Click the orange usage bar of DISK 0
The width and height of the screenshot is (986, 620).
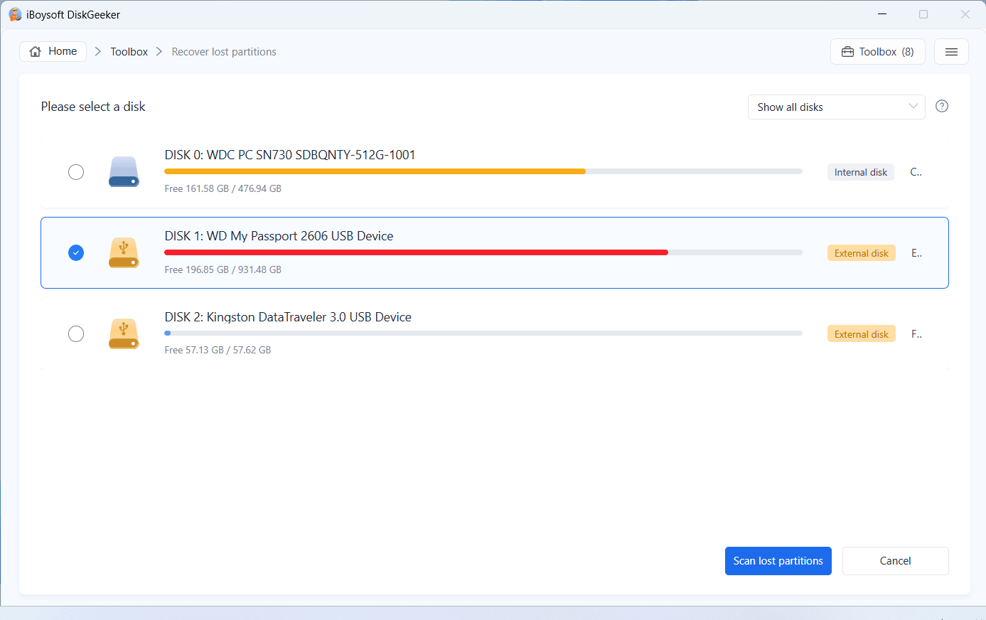pos(375,171)
